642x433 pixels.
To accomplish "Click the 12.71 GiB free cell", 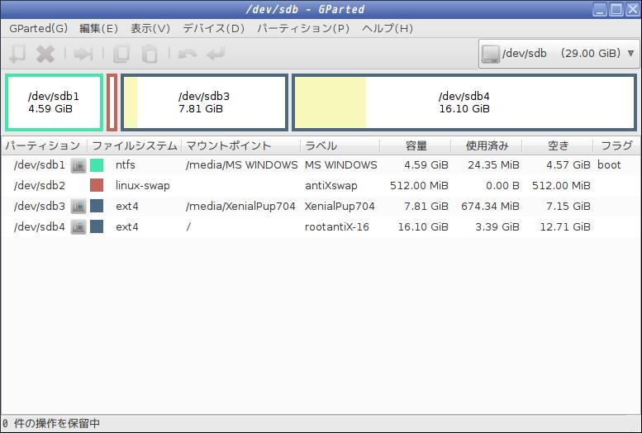I will pyautogui.click(x=565, y=226).
